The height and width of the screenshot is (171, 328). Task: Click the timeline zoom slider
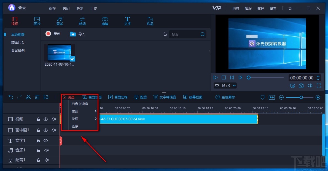tap(300, 97)
